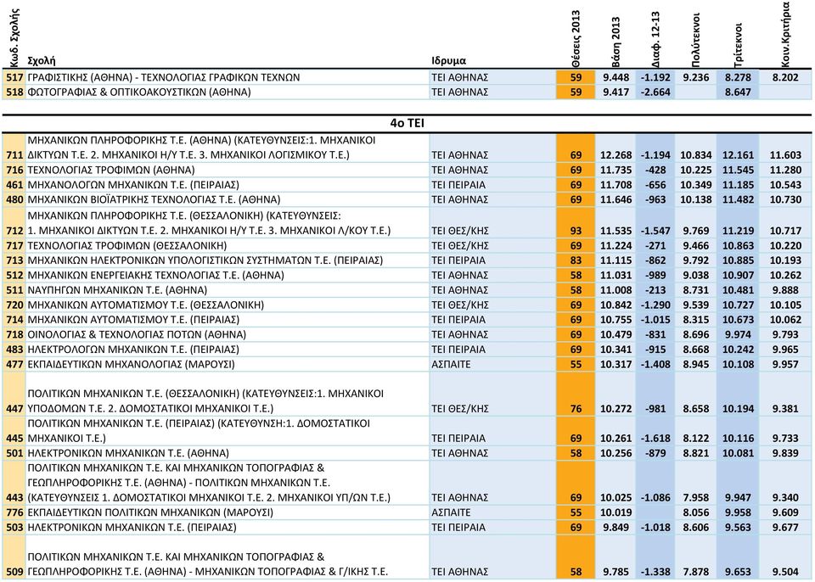Click the 'Διαφ. 12-13' column header

[655, 41]
